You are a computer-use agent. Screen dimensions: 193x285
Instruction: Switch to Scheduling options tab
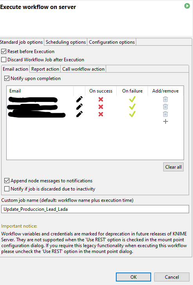(x=66, y=42)
